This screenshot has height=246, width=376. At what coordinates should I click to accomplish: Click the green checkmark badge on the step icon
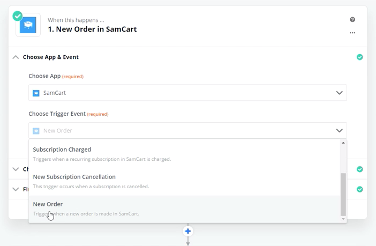[18, 16]
